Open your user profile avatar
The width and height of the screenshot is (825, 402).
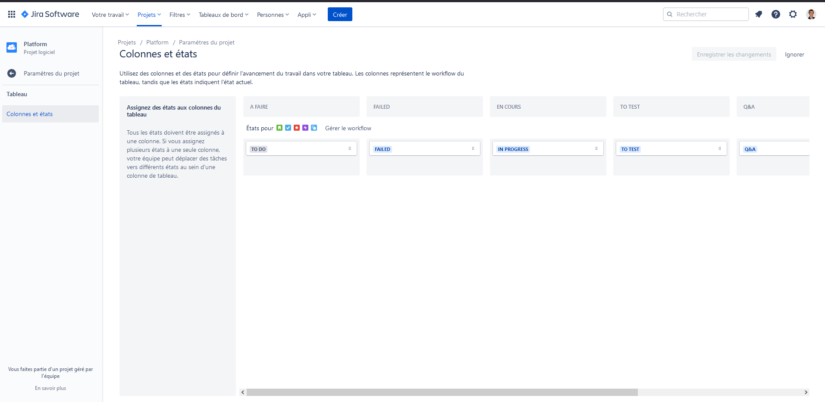click(x=811, y=14)
